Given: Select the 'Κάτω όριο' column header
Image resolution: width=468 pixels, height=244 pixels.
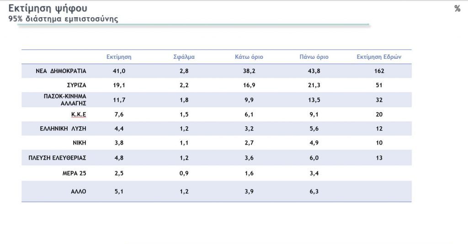Looking at the screenshot, I should [249, 57].
